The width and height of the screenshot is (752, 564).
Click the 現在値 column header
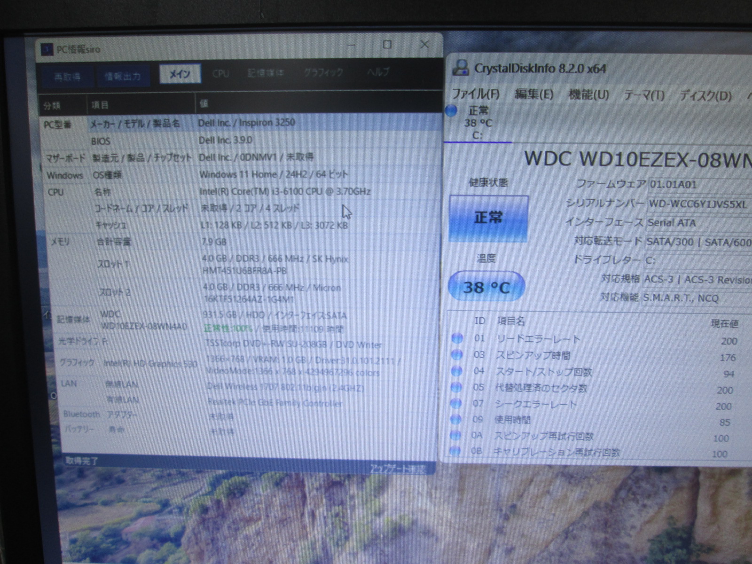click(724, 323)
